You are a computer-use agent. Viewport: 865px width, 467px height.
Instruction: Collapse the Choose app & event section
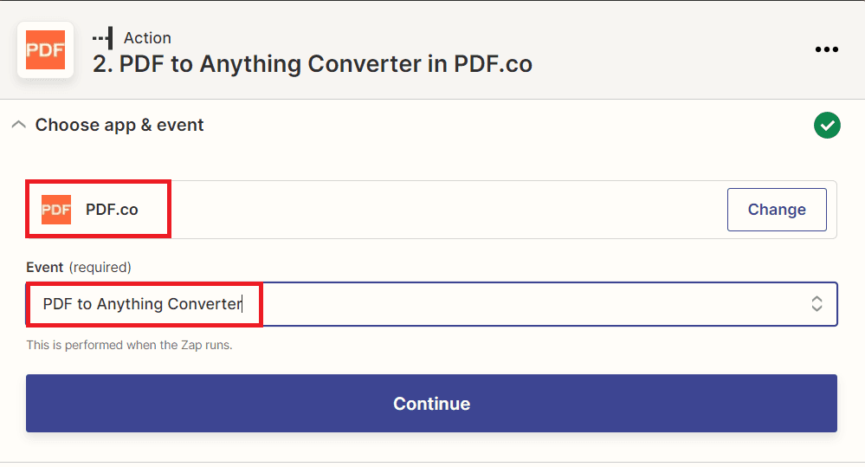coord(17,125)
